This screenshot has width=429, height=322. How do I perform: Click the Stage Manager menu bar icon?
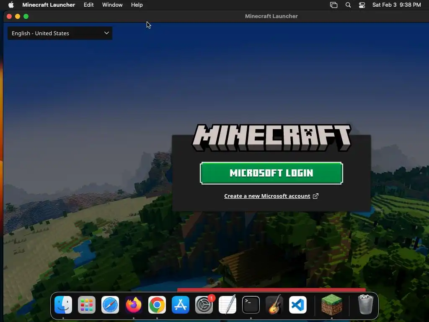(x=334, y=5)
